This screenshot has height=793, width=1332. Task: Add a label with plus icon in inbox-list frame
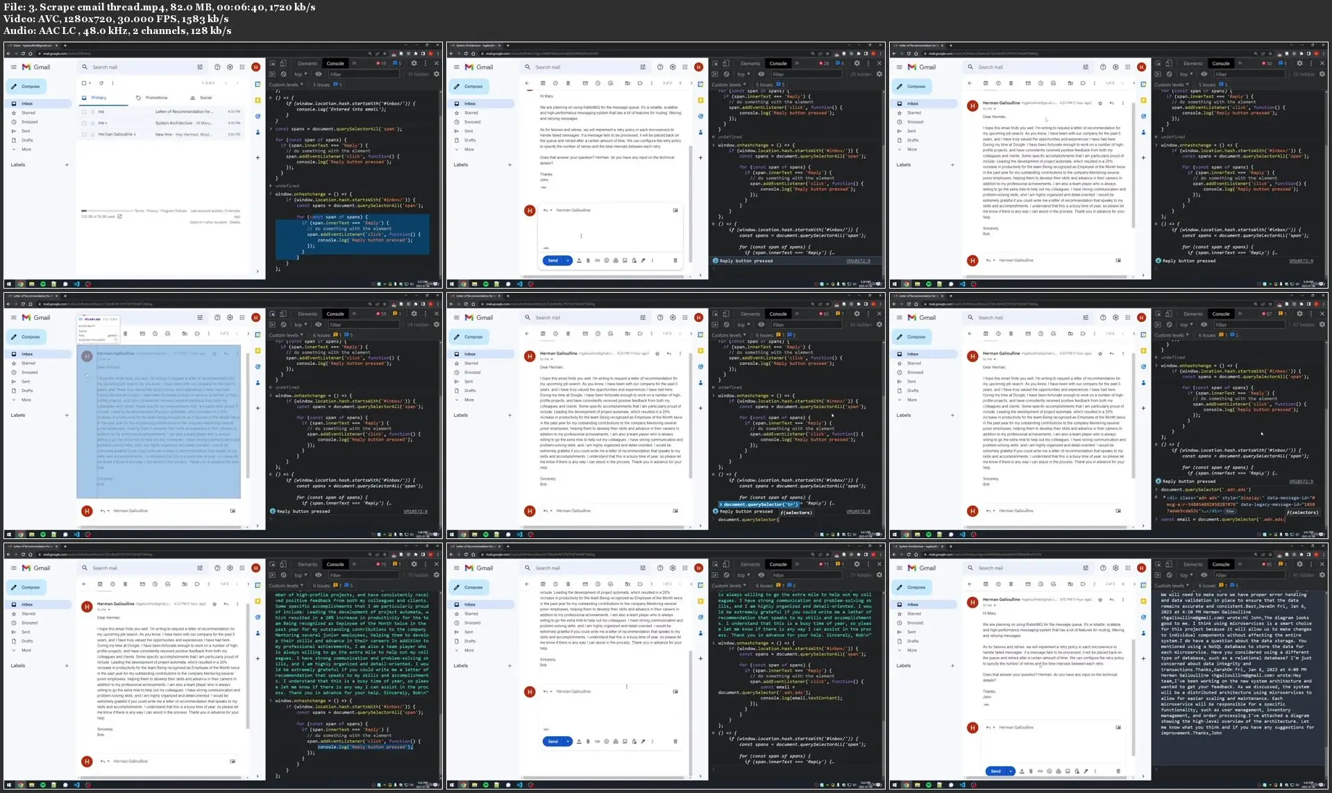(x=67, y=165)
